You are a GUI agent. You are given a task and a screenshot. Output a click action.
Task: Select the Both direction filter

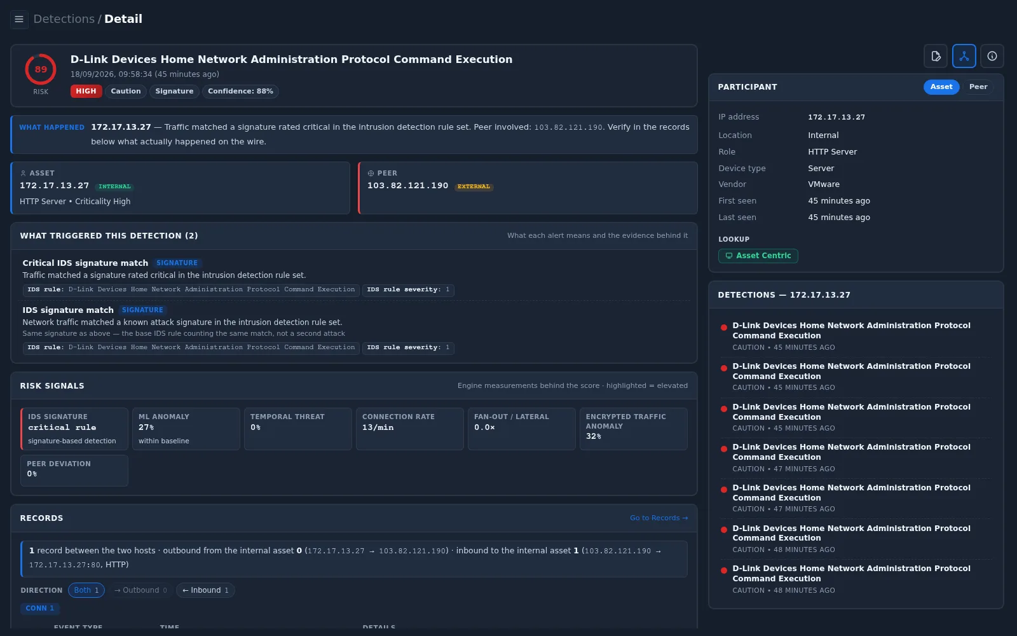pos(86,590)
